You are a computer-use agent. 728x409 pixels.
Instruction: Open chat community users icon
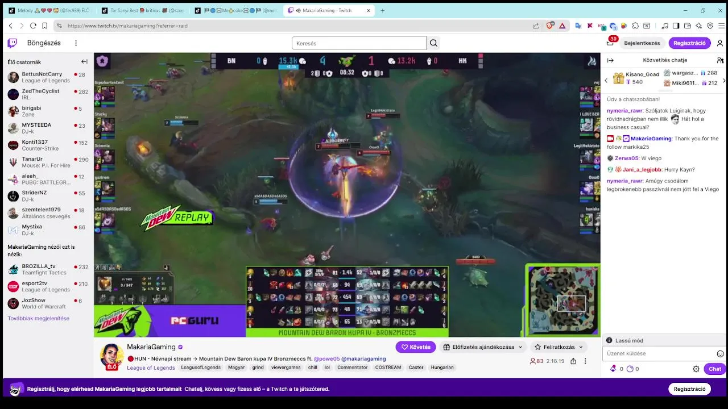(x=720, y=60)
